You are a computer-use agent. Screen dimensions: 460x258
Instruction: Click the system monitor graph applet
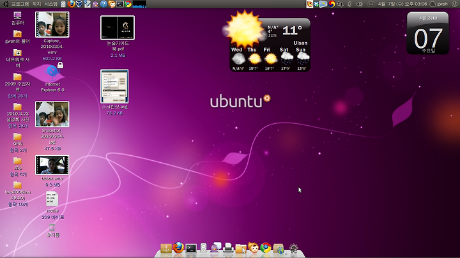point(139,4)
